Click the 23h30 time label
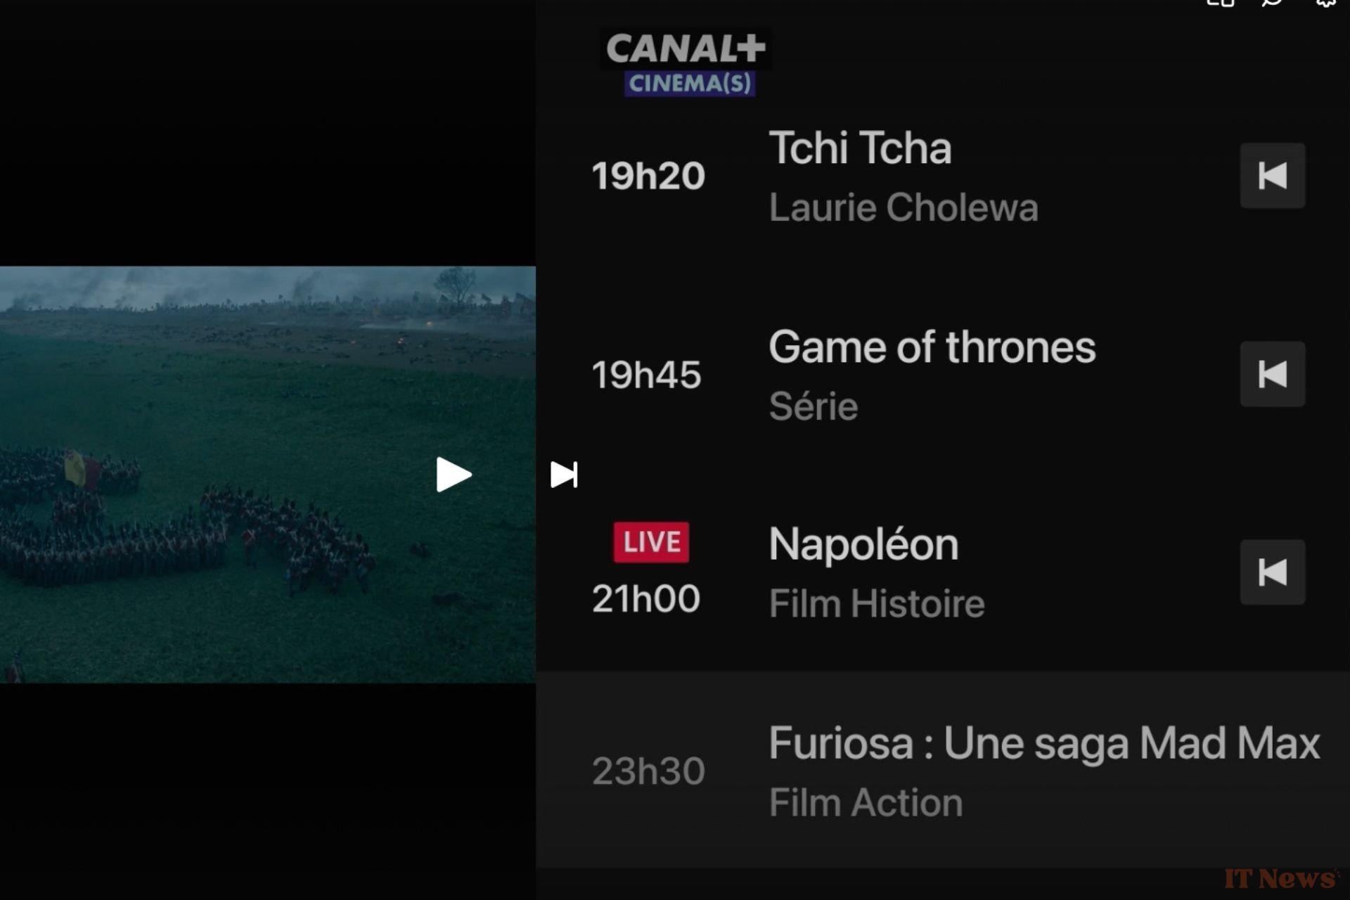Viewport: 1350px width, 900px height. point(648,769)
